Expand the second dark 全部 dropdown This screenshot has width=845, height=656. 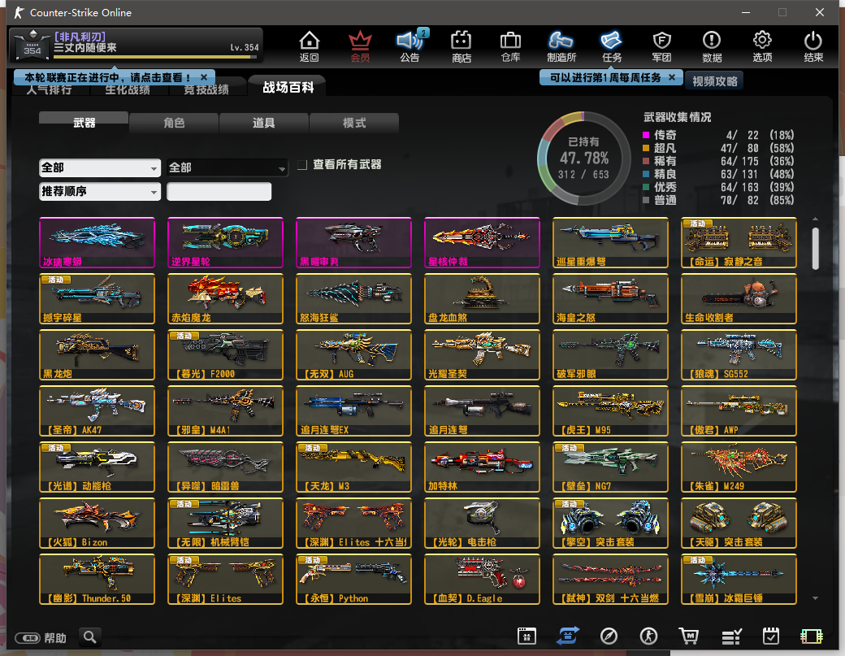[227, 167]
